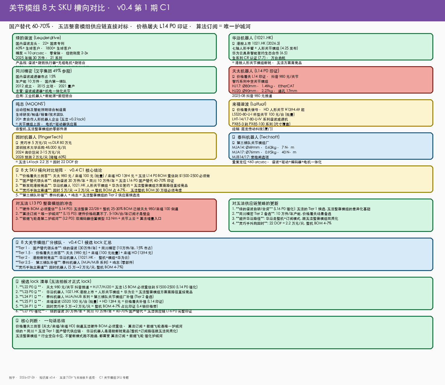This screenshot has height=385, width=445.
Task: Select the card title "华沿机器人 (1021.HK)"
Action: click(253, 38)
